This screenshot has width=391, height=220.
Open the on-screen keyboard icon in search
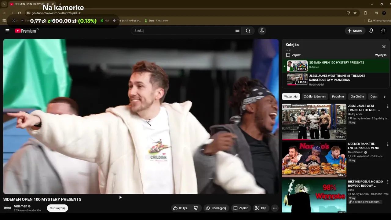pyautogui.click(x=237, y=31)
